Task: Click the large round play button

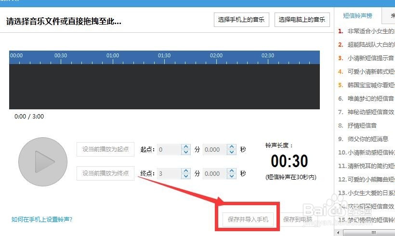Action: coord(43,162)
